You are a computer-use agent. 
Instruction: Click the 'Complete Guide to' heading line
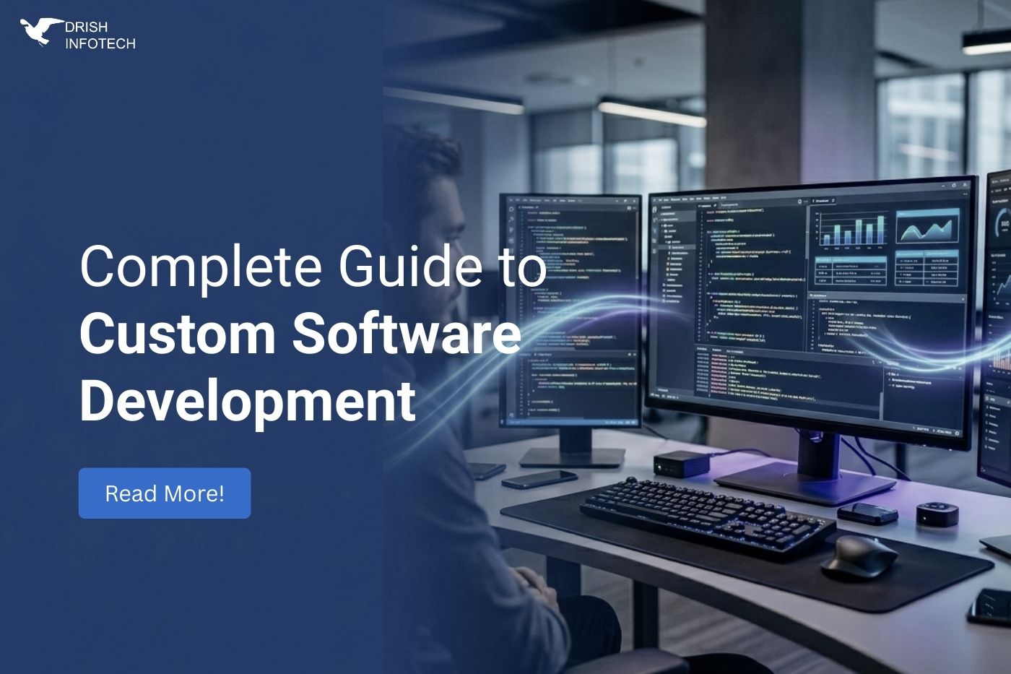point(312,267)
